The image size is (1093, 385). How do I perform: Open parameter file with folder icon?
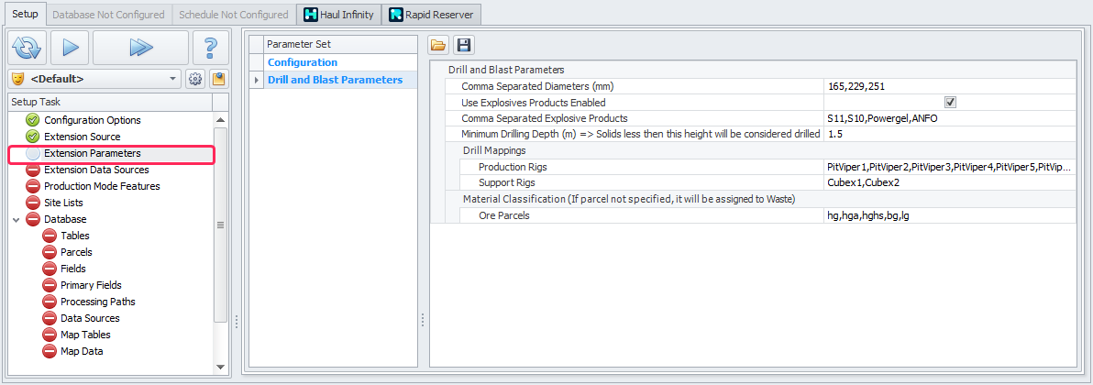tap(438, 45)
